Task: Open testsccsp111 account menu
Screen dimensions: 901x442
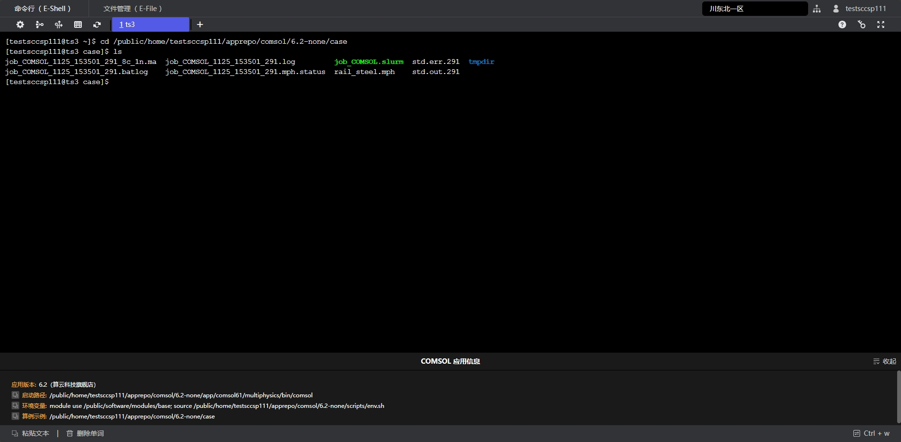Action: [865, 9]
